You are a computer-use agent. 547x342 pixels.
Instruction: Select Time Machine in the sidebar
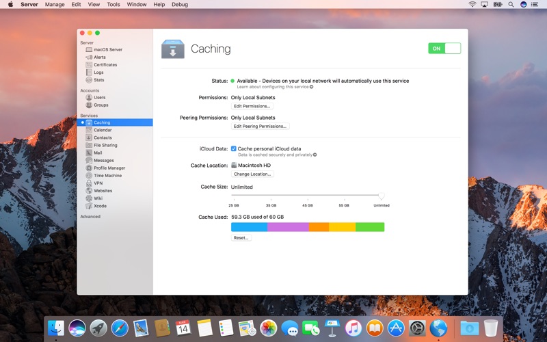[107, 176]
